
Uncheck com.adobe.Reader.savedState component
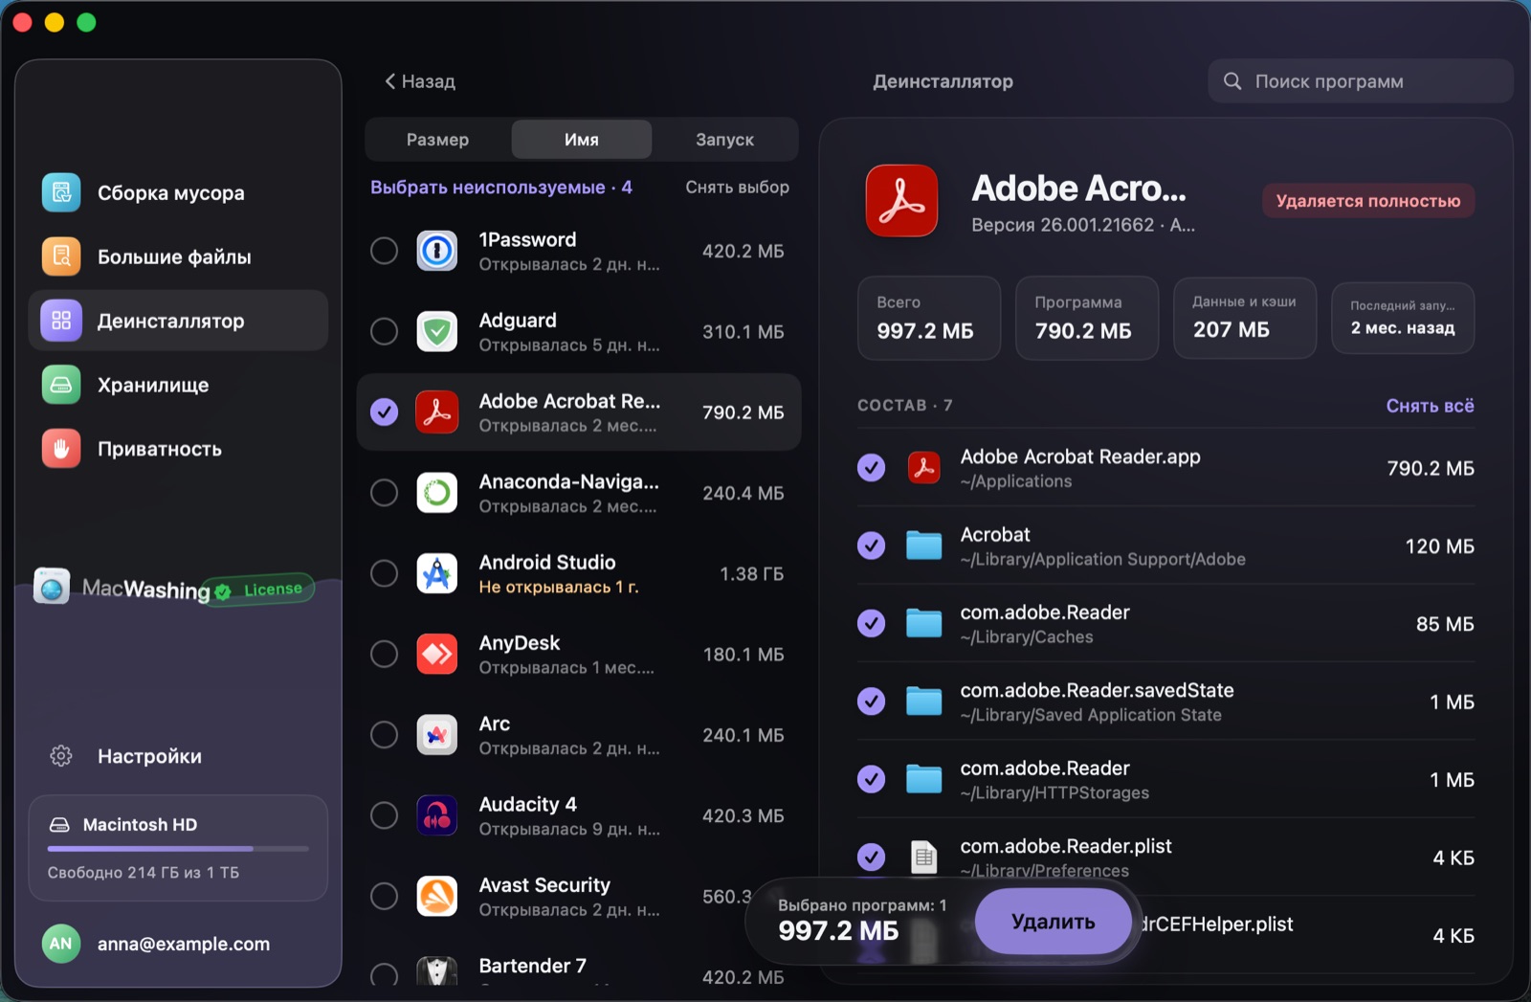[871, 701]
